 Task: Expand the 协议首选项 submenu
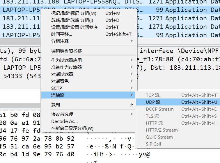click(x=88, y=114)
